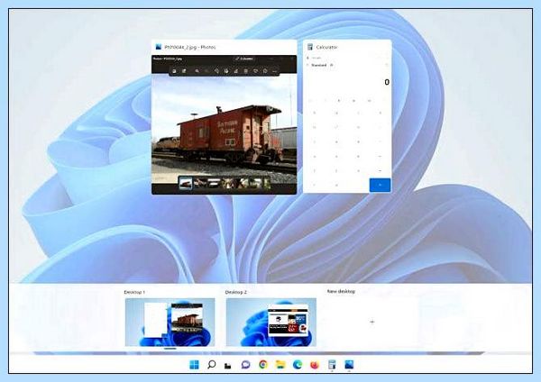Click the Calculator taskbar icon

[x=332, y=364]
